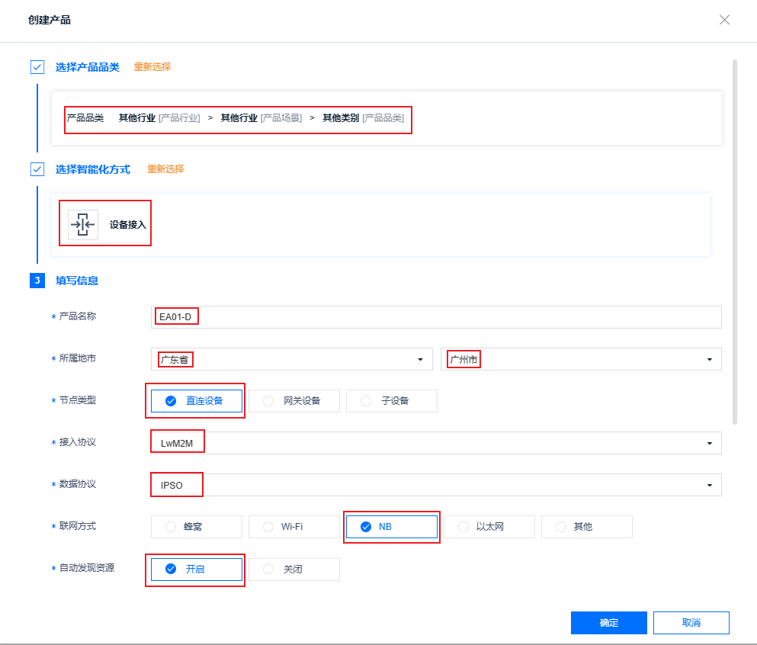Screen dimensions: 757x645
Task: Click the 选择产品品类 step checkmark icon
Action: 37,67
